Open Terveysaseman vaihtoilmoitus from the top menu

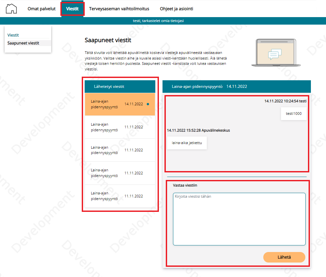click(x=119, y=9)
